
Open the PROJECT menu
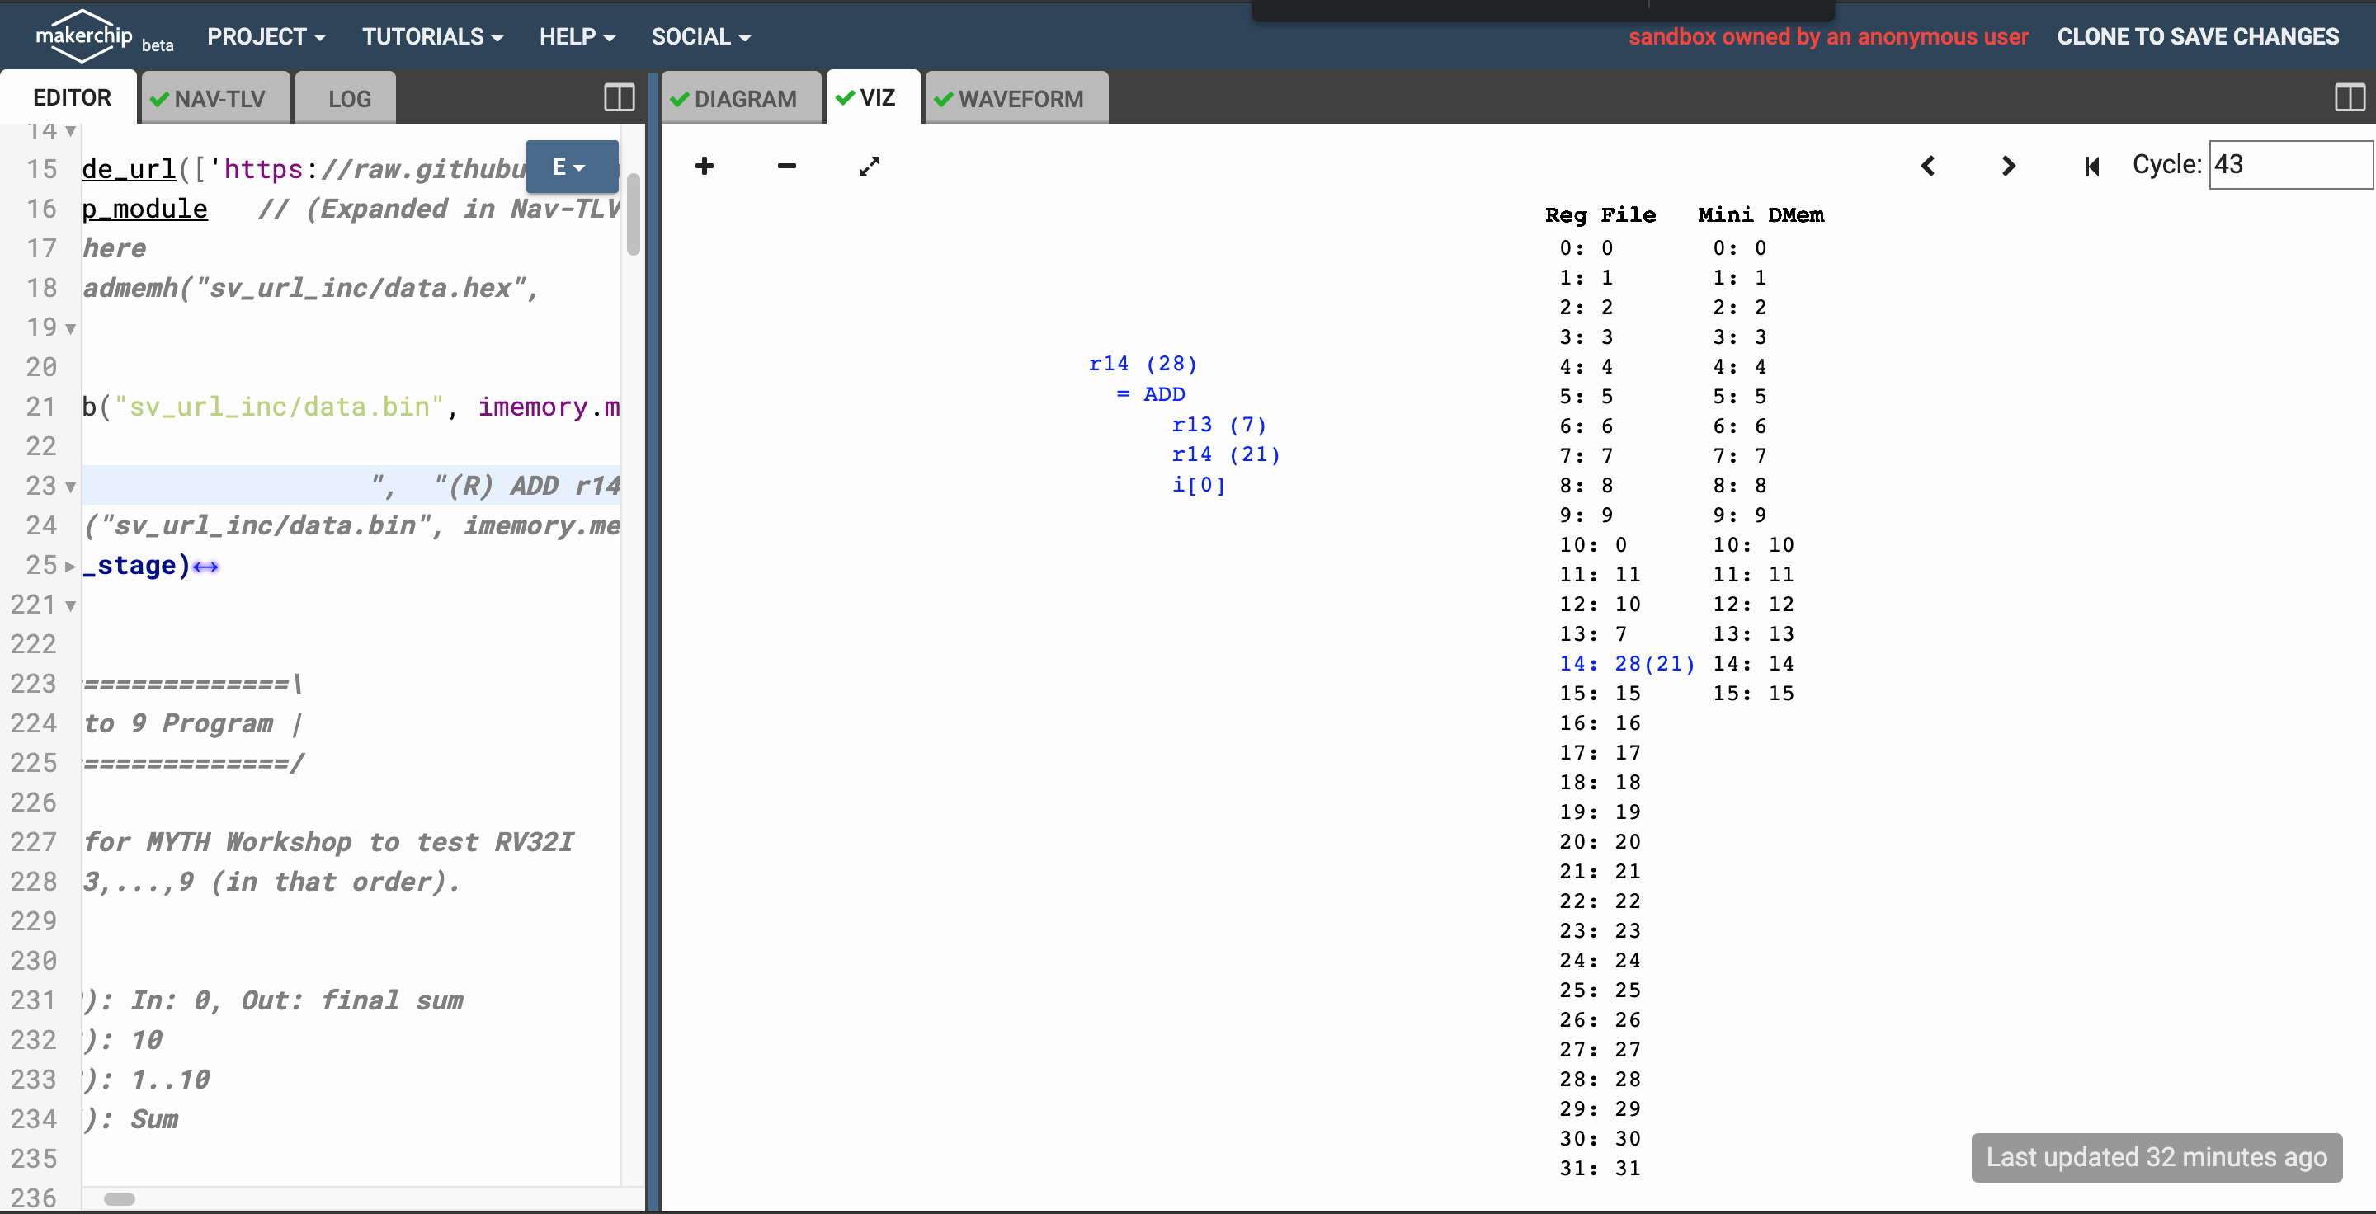(x=266, y=37)
